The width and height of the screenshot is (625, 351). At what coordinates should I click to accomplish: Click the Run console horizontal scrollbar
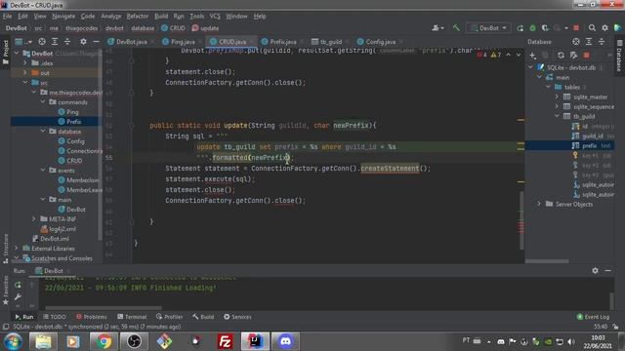pyautogui.click(x=104, y=308)
